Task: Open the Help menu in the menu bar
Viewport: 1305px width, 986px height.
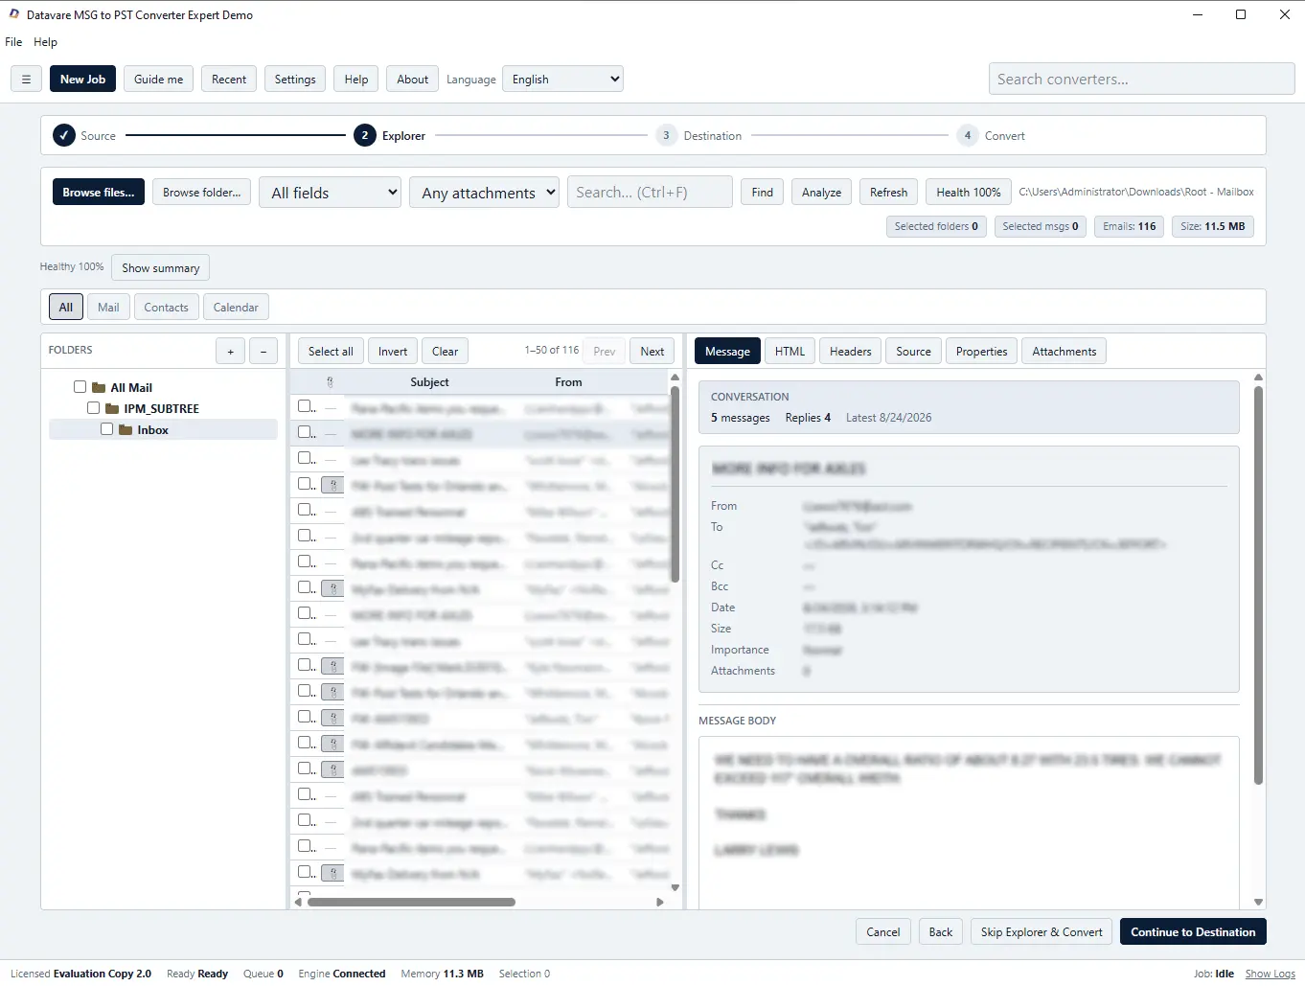Action: (45, 42)
